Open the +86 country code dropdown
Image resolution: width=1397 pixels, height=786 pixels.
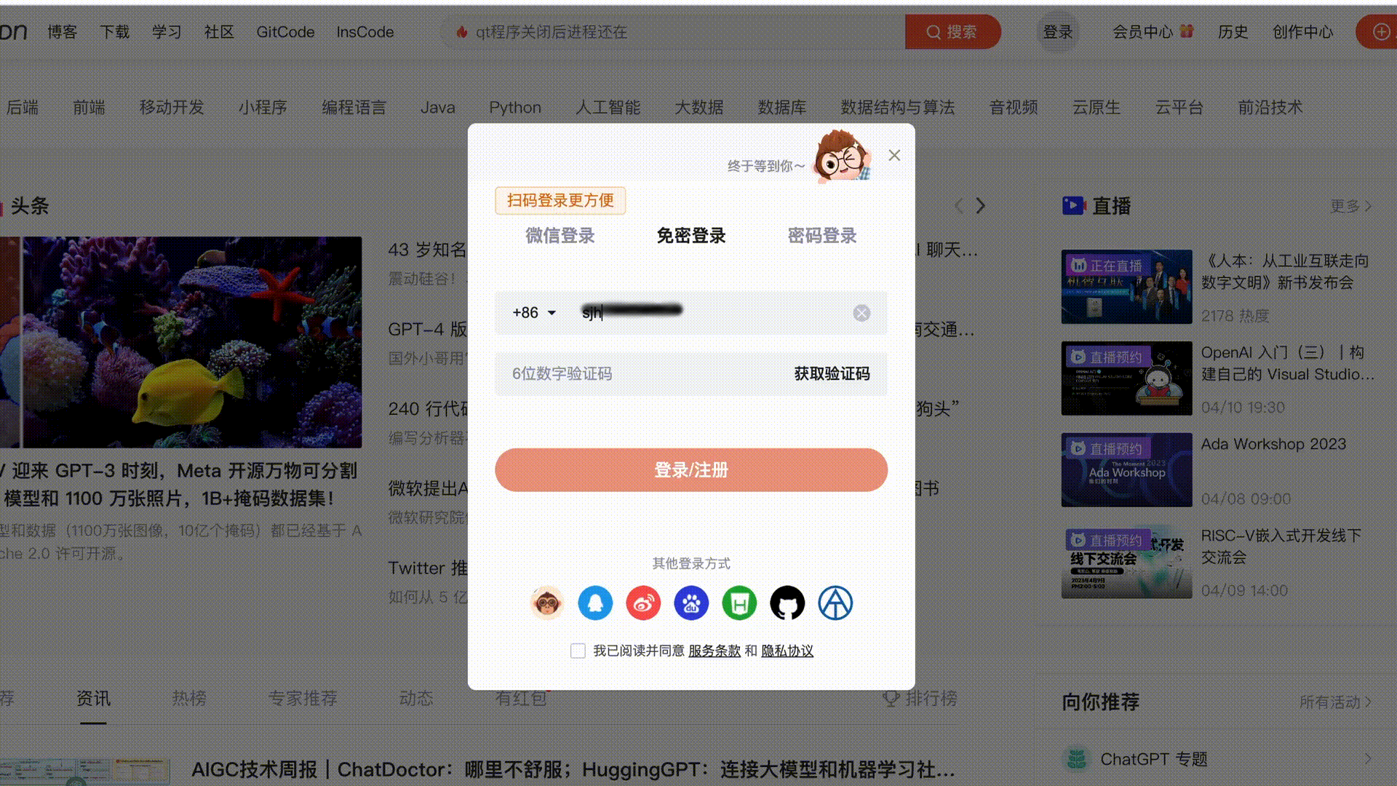[x=535, y=313]
